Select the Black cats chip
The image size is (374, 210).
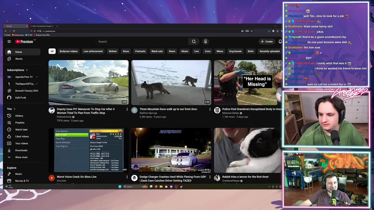tap(157, 51)
